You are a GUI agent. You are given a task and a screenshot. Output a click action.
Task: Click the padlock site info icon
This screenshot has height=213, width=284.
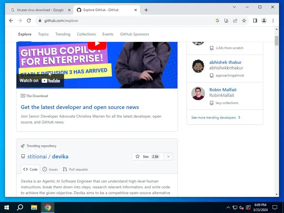coord(40,21)
